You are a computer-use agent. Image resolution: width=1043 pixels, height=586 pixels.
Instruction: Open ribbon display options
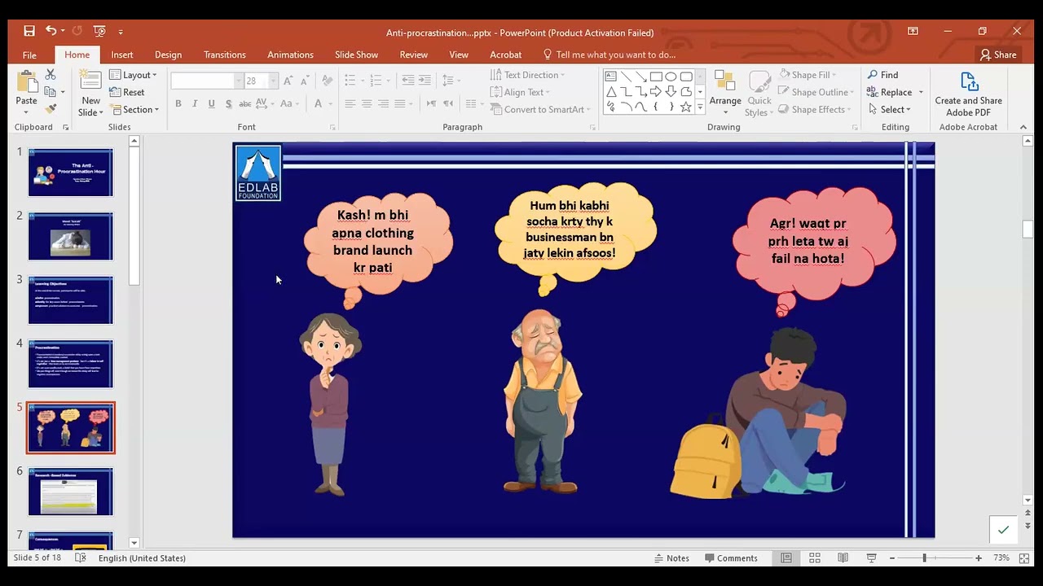coord(913,31)
